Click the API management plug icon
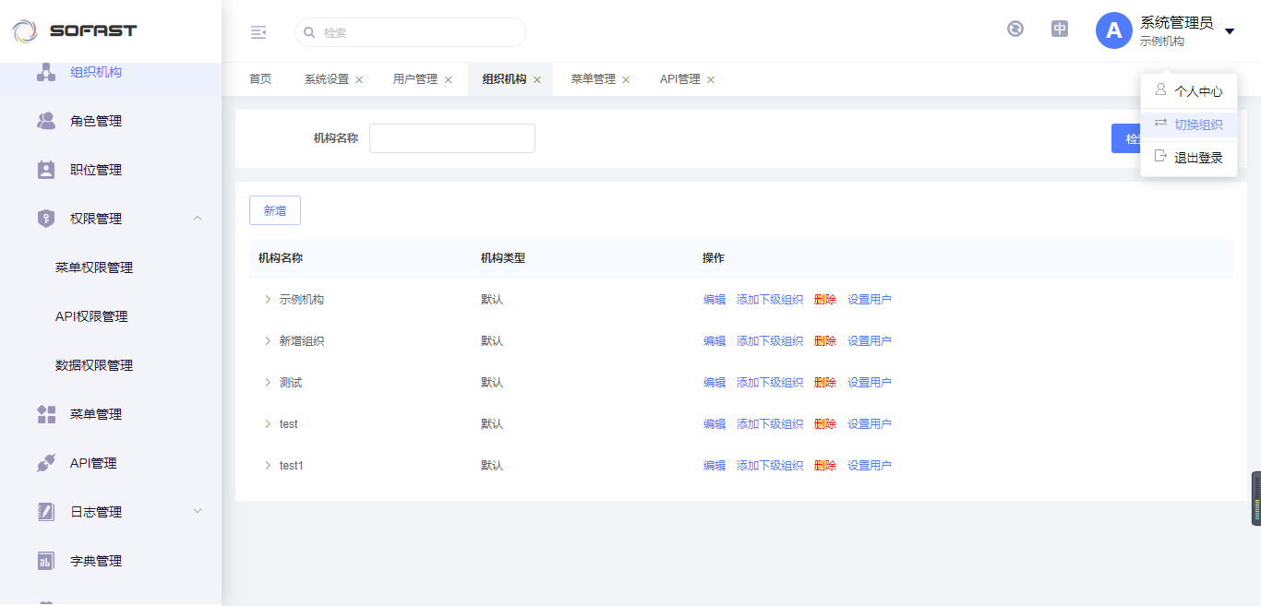The height and width of the screenshot is (606, 1261). (x=46, y=463)
